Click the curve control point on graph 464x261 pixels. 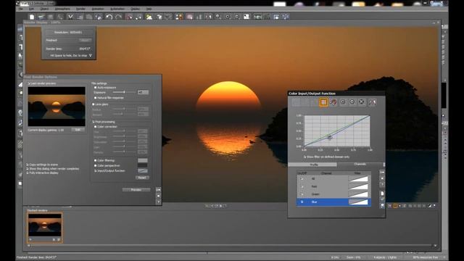click(329, 137)
